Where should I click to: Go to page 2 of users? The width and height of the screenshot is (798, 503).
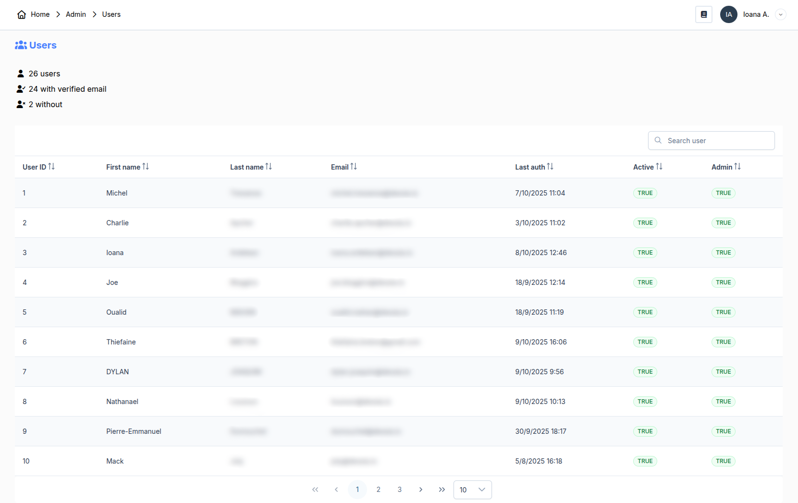pyautogui.click(x=378, y=490)
